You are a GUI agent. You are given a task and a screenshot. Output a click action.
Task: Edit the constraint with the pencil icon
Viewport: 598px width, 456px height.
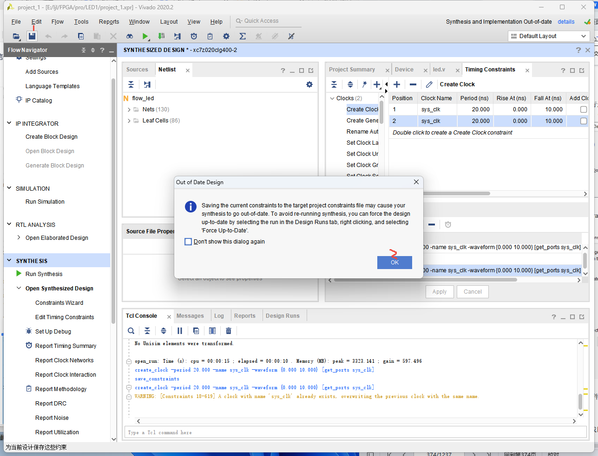click(x=429, y=84)
